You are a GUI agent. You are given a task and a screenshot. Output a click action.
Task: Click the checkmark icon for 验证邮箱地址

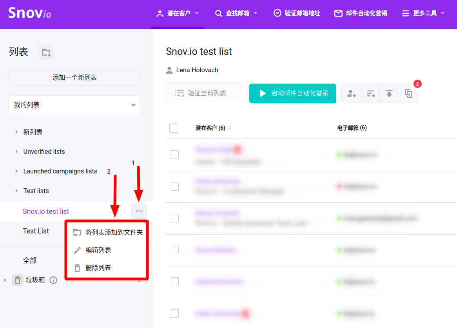click(277, 13)
